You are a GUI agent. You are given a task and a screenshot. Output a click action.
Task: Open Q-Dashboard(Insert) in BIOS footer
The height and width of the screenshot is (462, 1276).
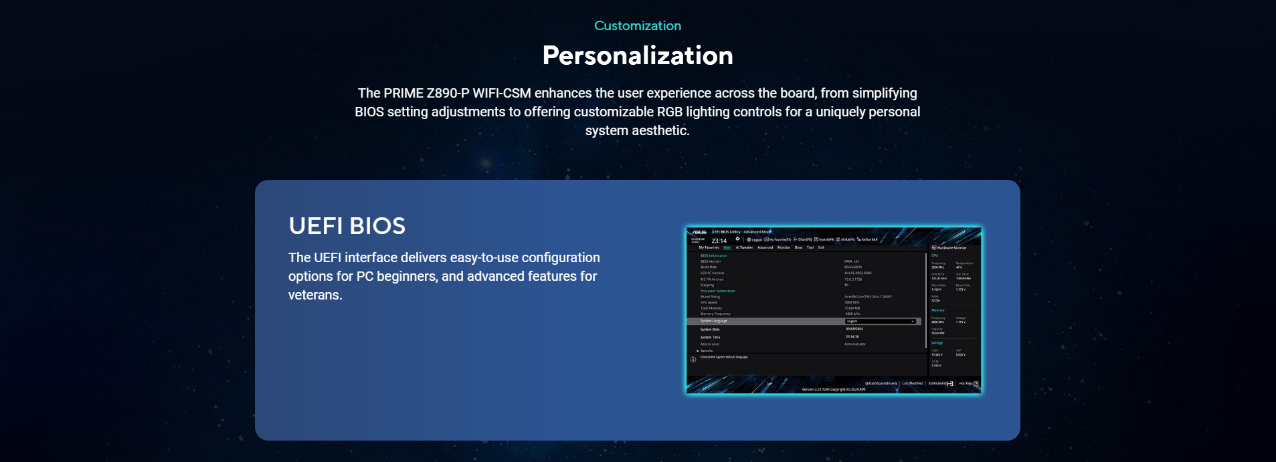click(x=881, y=384)
